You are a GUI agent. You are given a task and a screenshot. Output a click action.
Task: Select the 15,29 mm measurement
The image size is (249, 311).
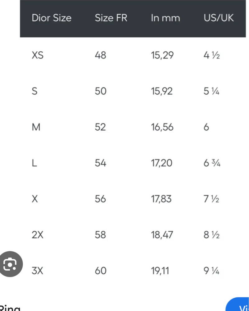(x=162, y=55)
